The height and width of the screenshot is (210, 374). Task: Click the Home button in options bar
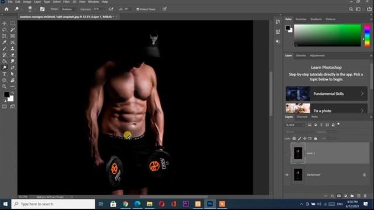(6, 9)
